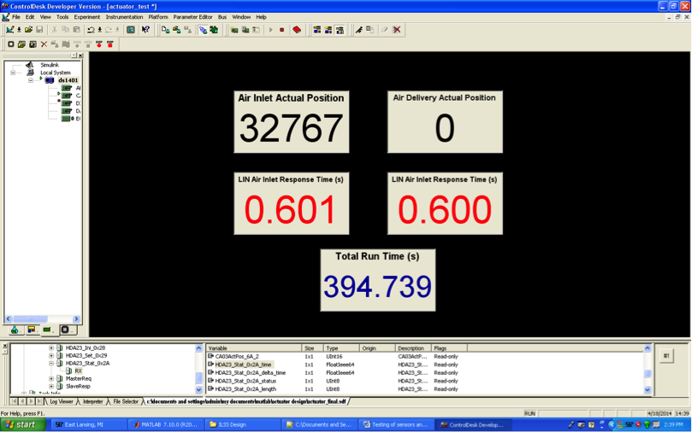The image size is (692, 432).
Task: Click the Cut scissors icon
Action: pyautogui.click(x=54, y=30)
